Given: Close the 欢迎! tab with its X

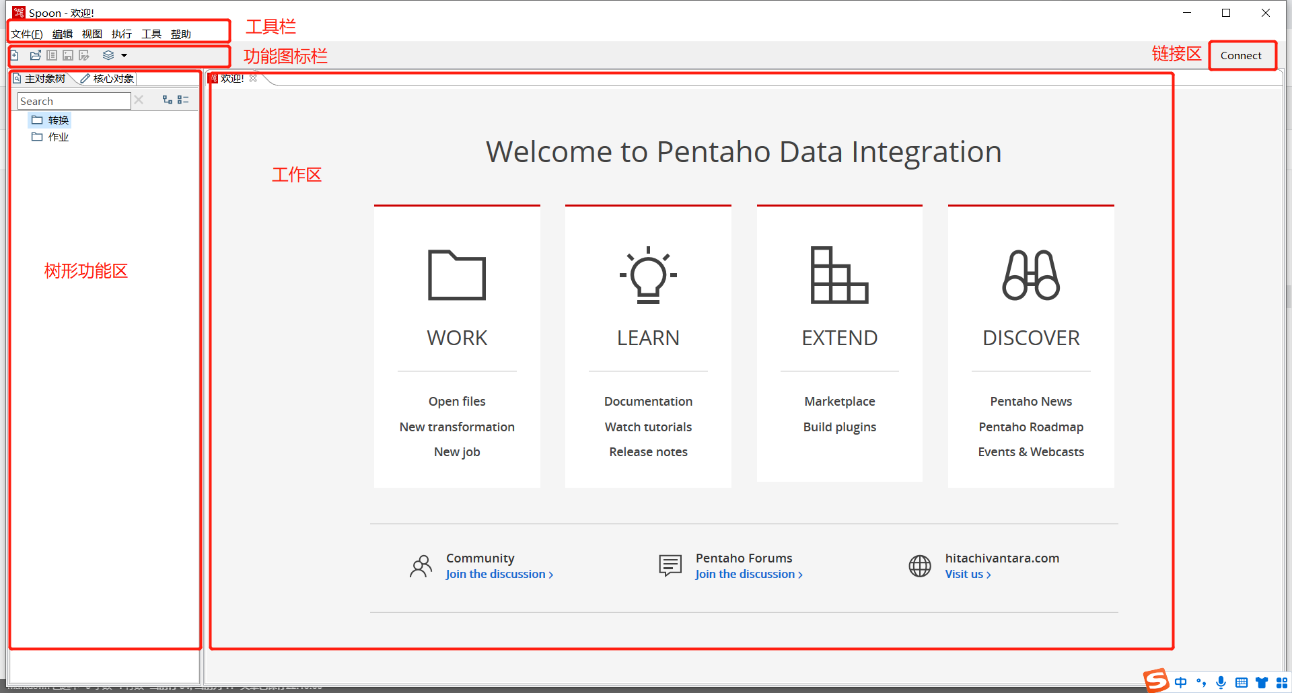Looking at the screenshot, I should [x=253, y=78].
